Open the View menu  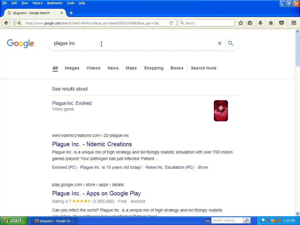tap(25, 3)
